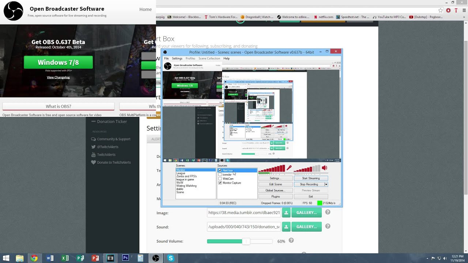Open the Scene Collection menu

point(209,58)
